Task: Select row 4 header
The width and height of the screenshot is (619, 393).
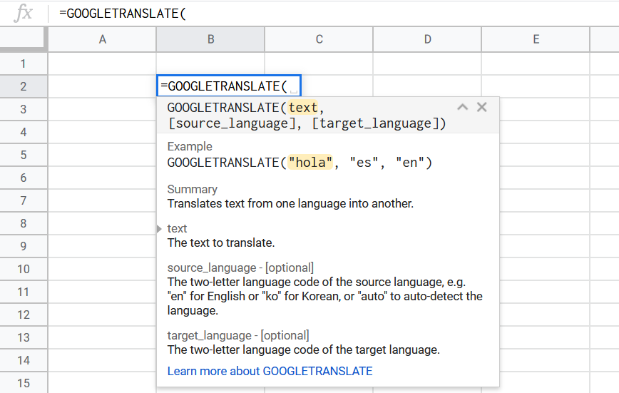Action: 24,132
